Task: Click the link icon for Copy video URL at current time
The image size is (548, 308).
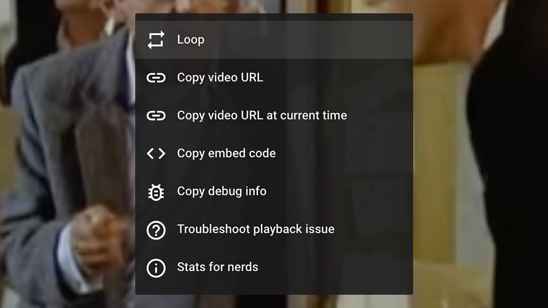Action: point(156,115)
